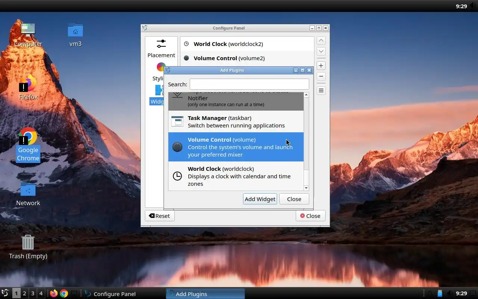Click the scroll-up arrow of plugin list

click(x=306, y=95)
